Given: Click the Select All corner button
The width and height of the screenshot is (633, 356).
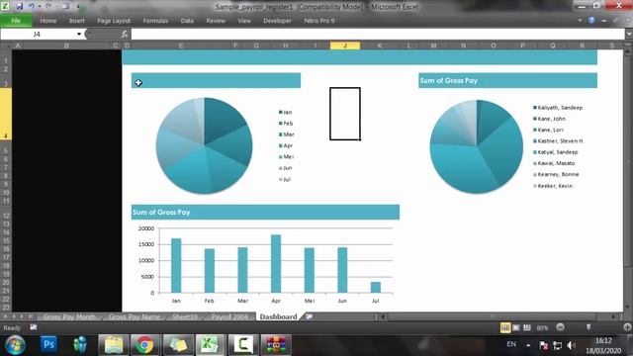Looking at the screenshot, I should [x=6, y=45].
